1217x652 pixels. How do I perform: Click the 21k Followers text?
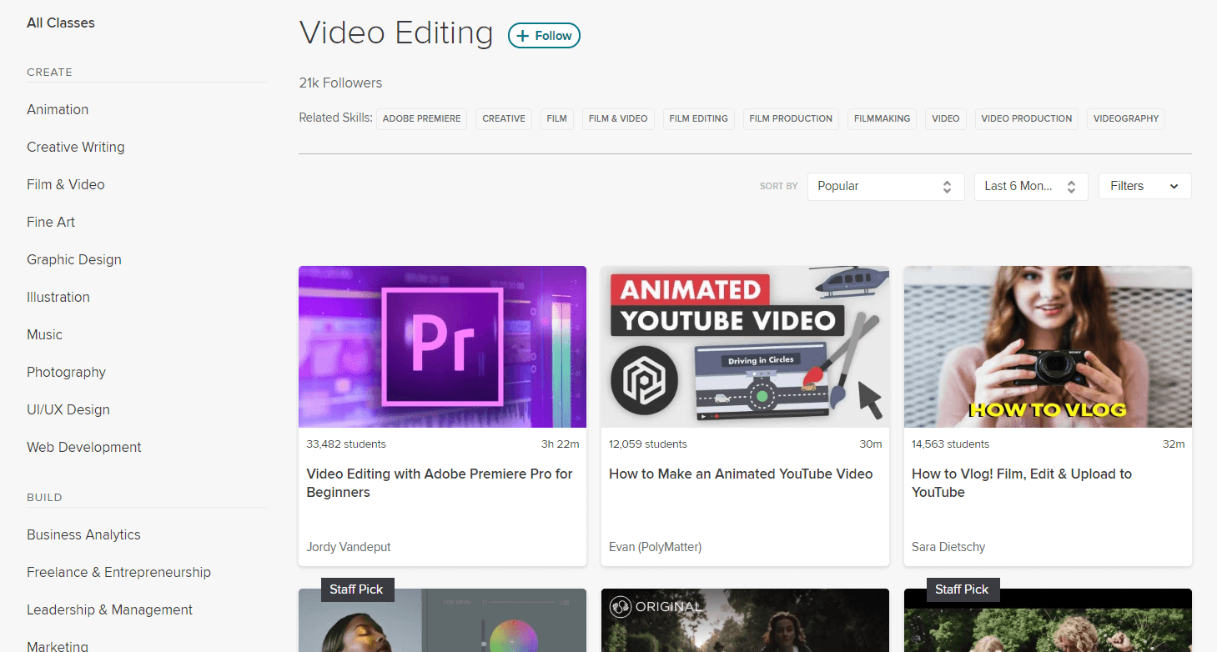coord(340,83)
